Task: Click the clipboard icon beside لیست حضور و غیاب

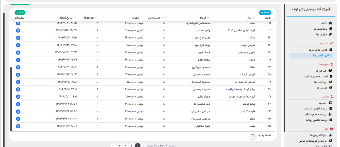Action: coord(330,76)
